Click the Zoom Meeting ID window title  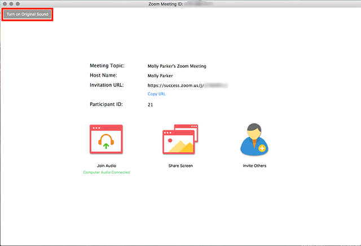click(x=165, y=4)
